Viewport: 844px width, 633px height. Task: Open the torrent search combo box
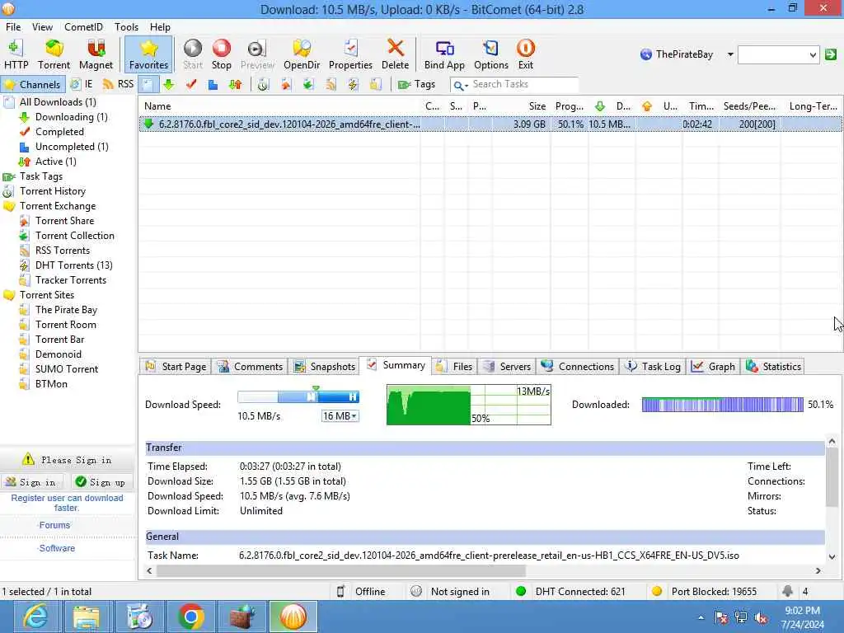[x=778, y=54]
